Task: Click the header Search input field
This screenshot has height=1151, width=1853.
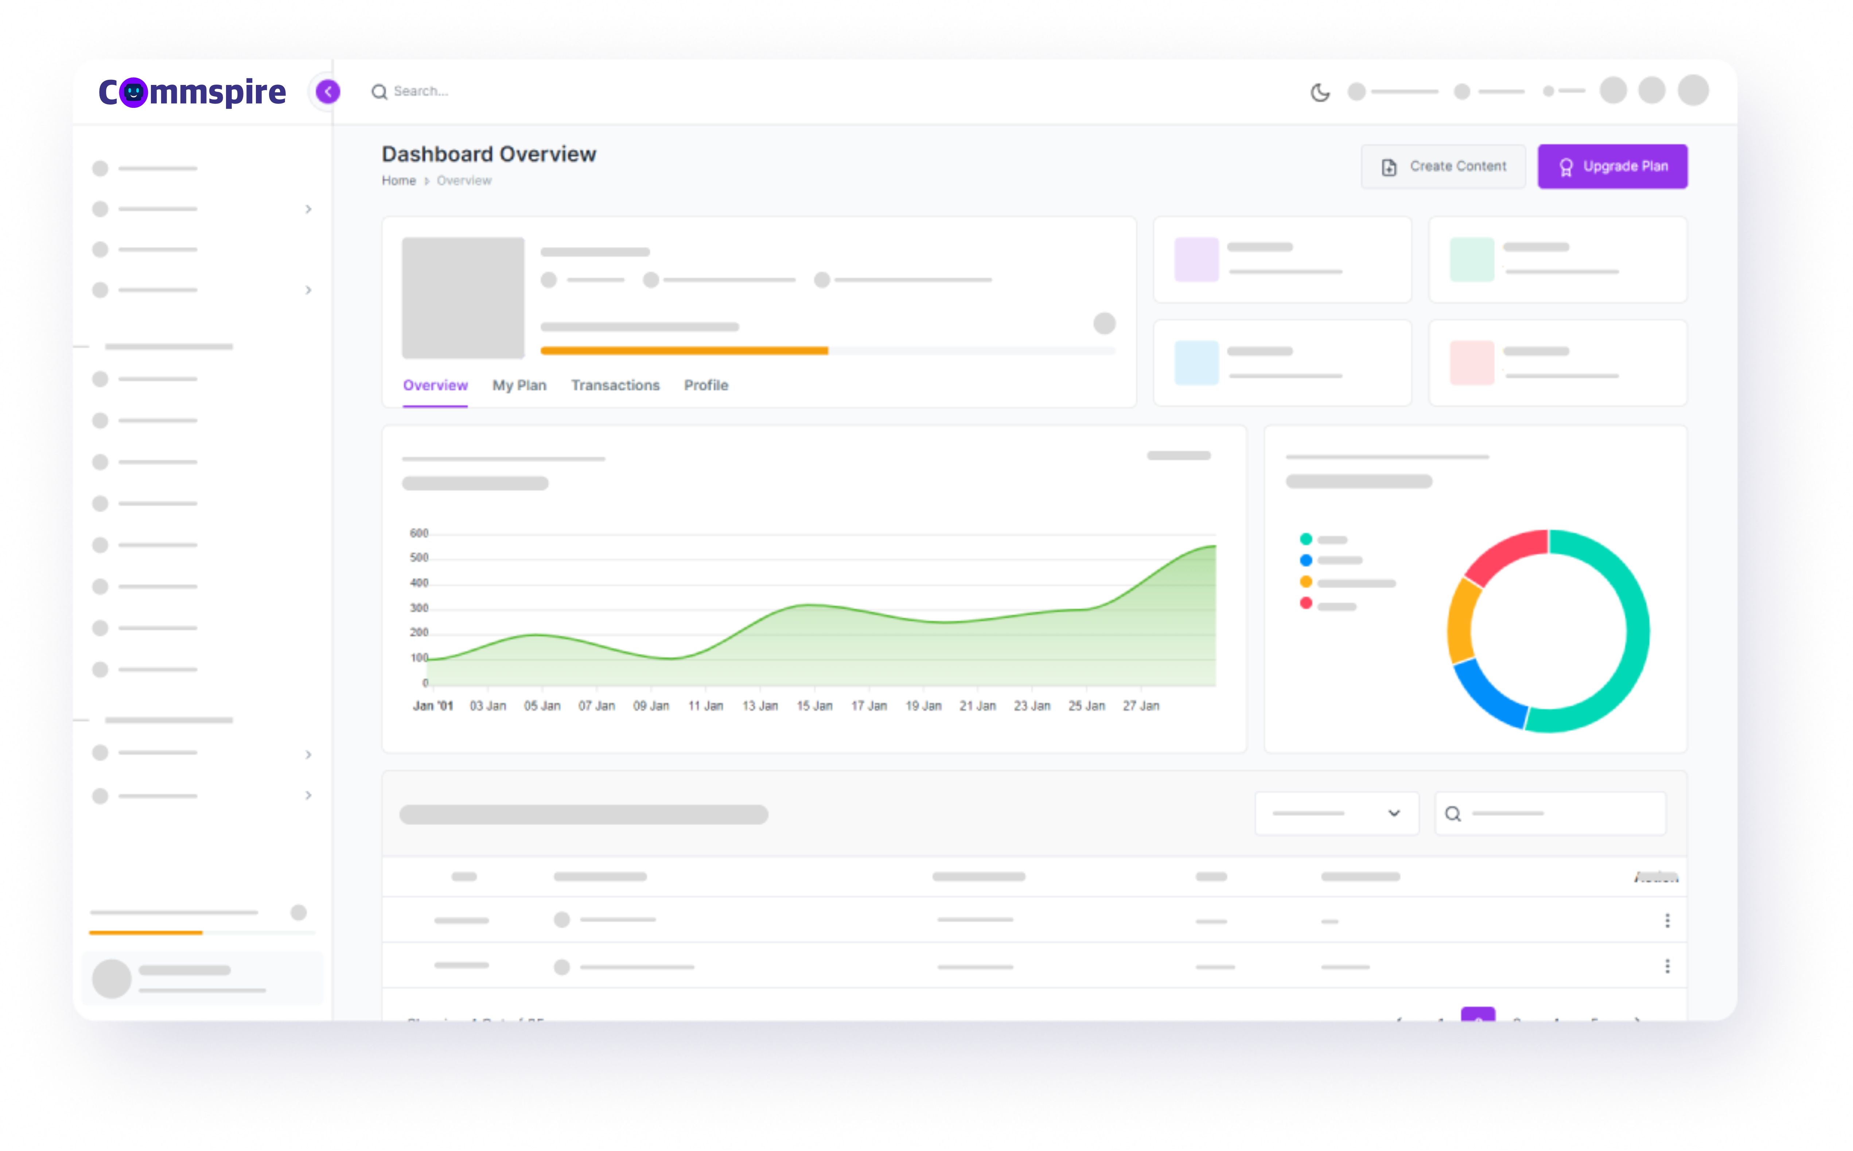Action: (x=420, y=91)
